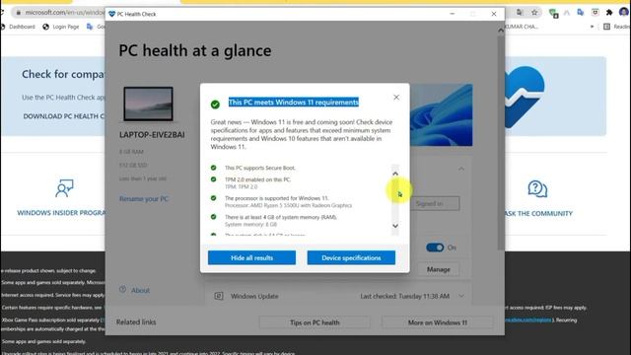The width and height of the screenshot is (631, 355).
Task: Open More on Windows 11
Action: click(437, 322)
